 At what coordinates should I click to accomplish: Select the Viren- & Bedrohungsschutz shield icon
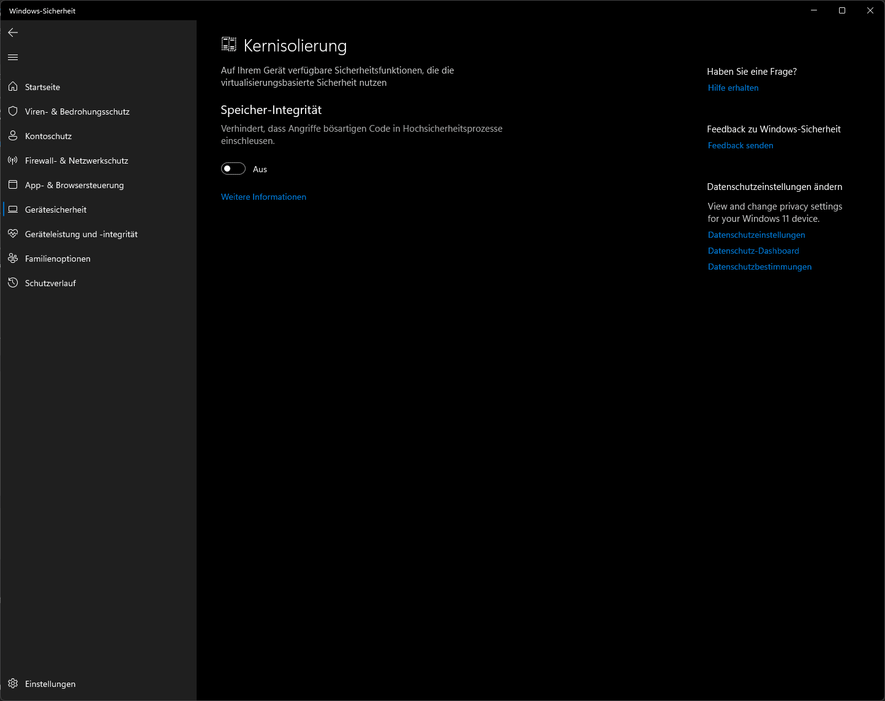[x=13, y=112]
